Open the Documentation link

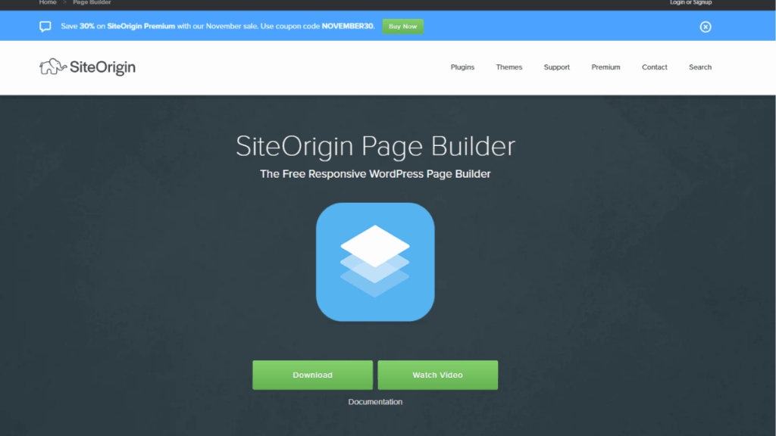(375, 401)
